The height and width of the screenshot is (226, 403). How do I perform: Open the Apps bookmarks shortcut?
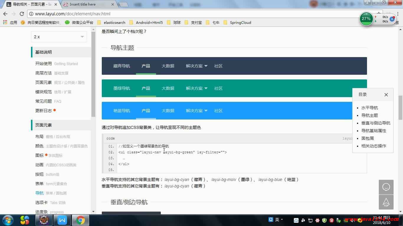pyautogui.click(x=10, y=22)
